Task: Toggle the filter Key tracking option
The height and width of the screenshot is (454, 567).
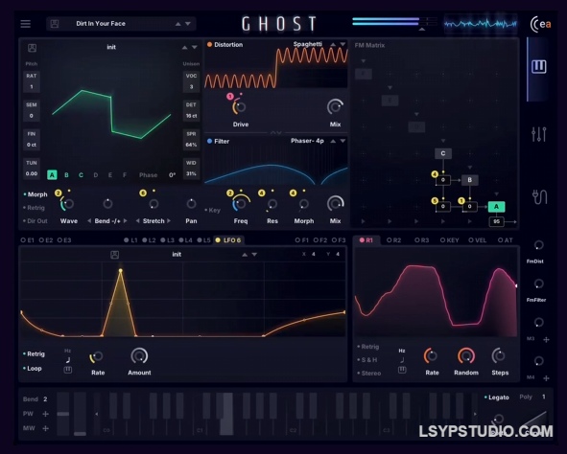Action: [213, 210]
